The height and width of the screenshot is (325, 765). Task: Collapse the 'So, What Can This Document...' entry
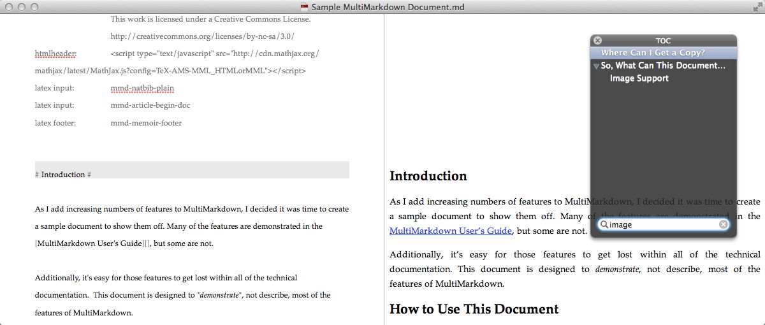[596, 66]
